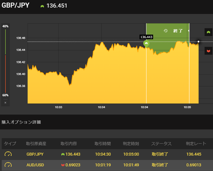
Task: Click the white current-price dot on chart
Action: point(198,42)
